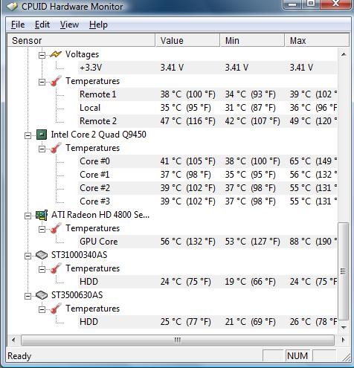Click the Value column header

point(187,40)
